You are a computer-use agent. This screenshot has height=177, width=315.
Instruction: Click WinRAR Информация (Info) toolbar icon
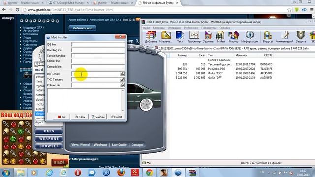point(250,37)
